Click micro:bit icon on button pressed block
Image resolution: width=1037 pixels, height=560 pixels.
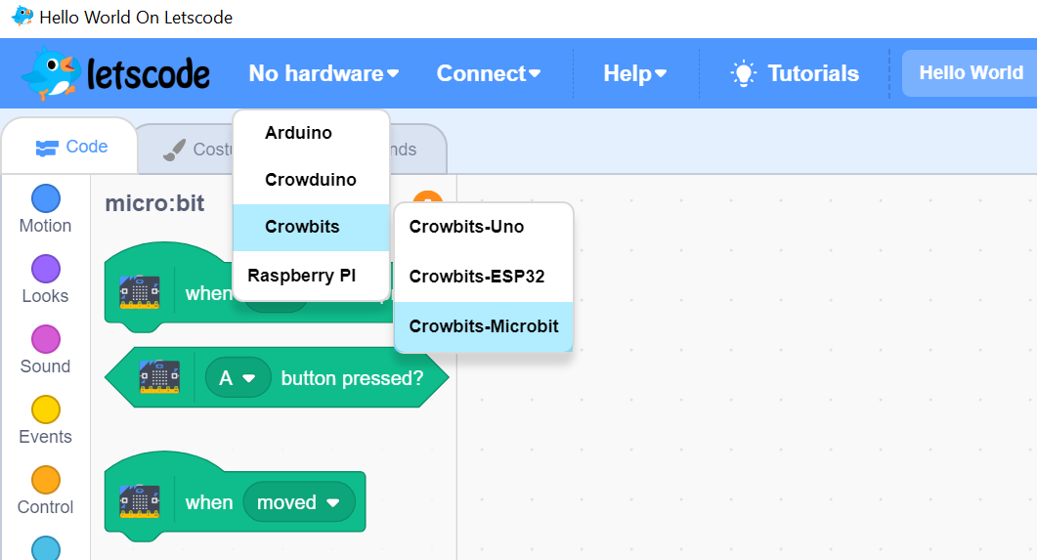pos(159,377)
